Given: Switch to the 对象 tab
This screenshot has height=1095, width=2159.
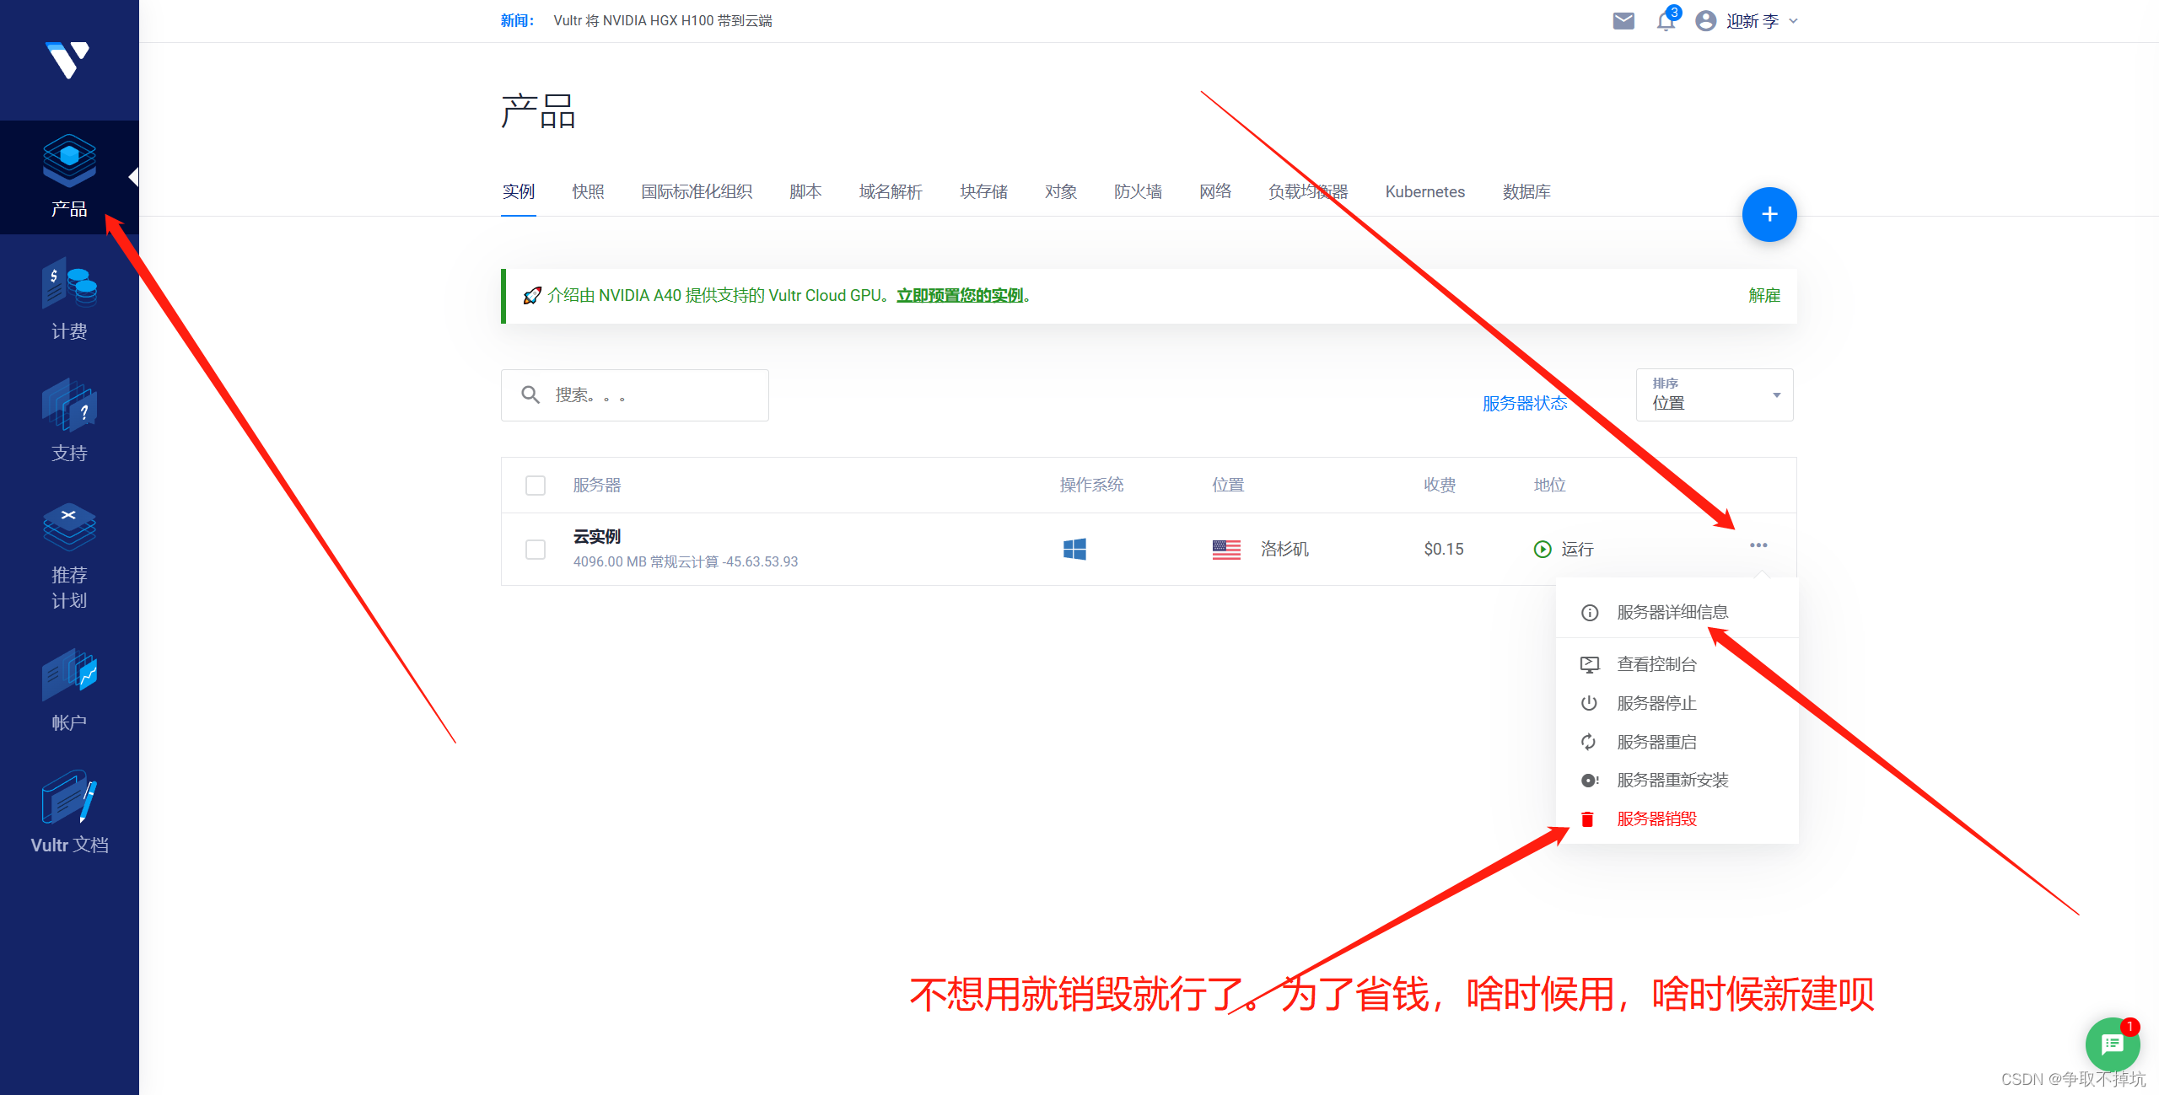Looking at the screenshot, I should 1061,192.
